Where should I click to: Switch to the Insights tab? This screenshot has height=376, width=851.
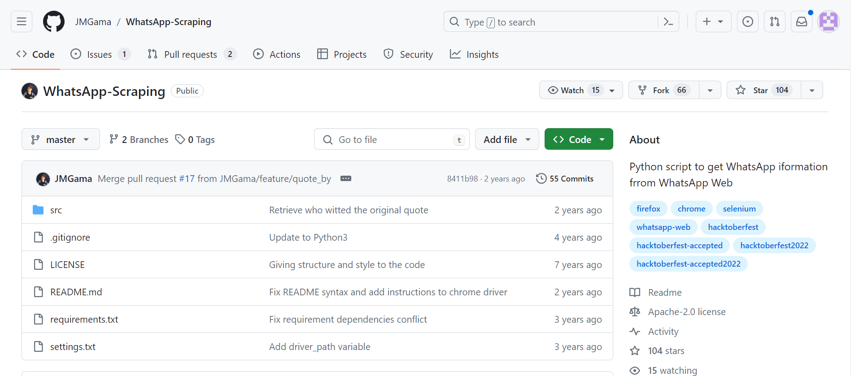pyautogui.click(x=474, y=54)
